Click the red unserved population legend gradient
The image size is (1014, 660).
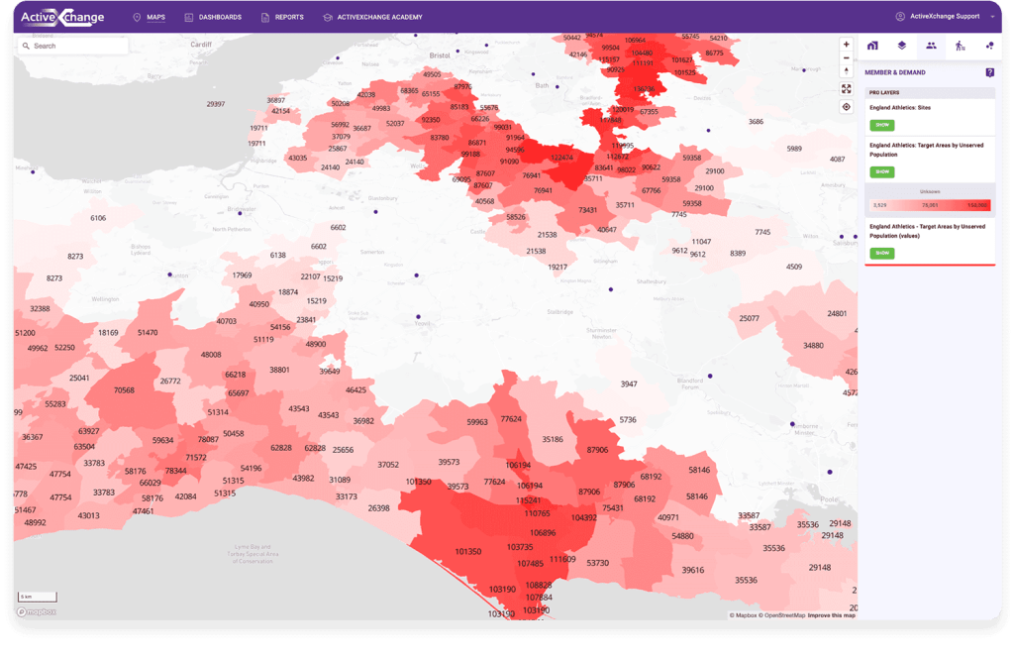(x=928, y=205)
